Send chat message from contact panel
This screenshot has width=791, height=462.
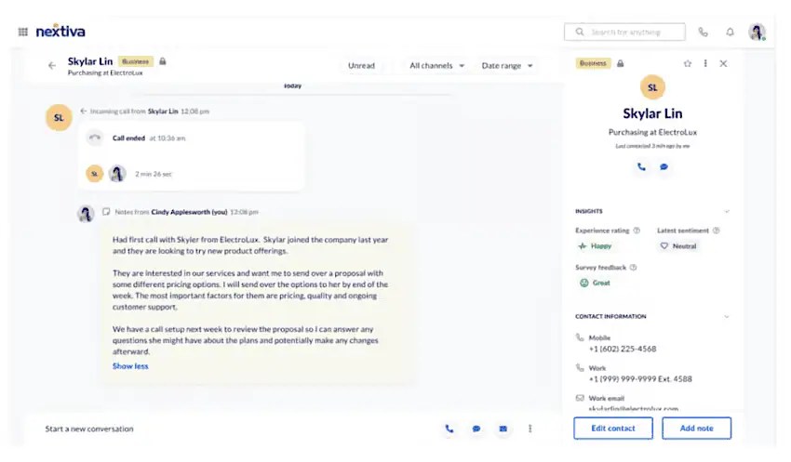(664, 167)
